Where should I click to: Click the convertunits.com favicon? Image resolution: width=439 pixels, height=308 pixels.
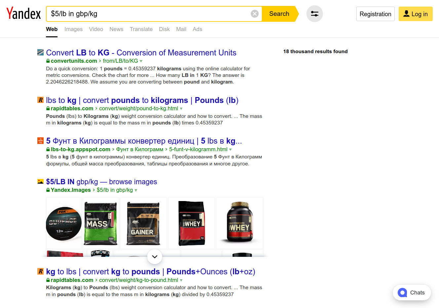(40, 52)
